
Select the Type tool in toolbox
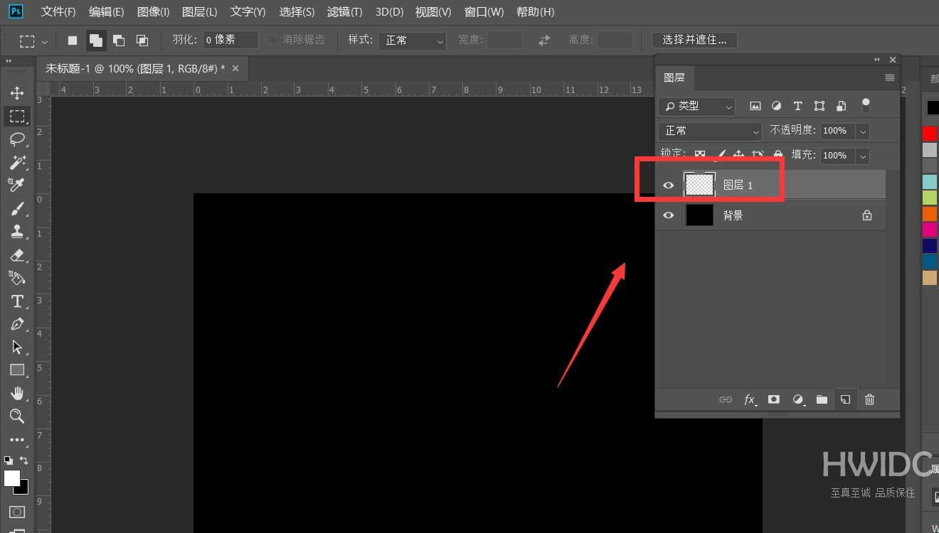coord(17,301)
